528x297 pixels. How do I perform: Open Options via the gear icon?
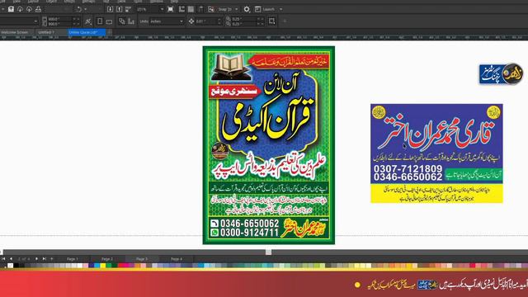pyautogui.click(x=247, y=9)
